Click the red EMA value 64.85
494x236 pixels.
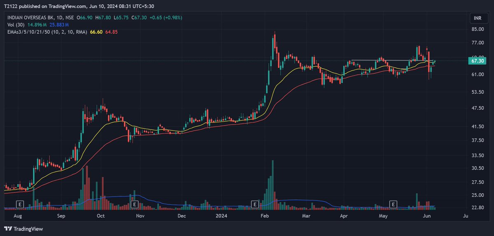coord(112,32)
